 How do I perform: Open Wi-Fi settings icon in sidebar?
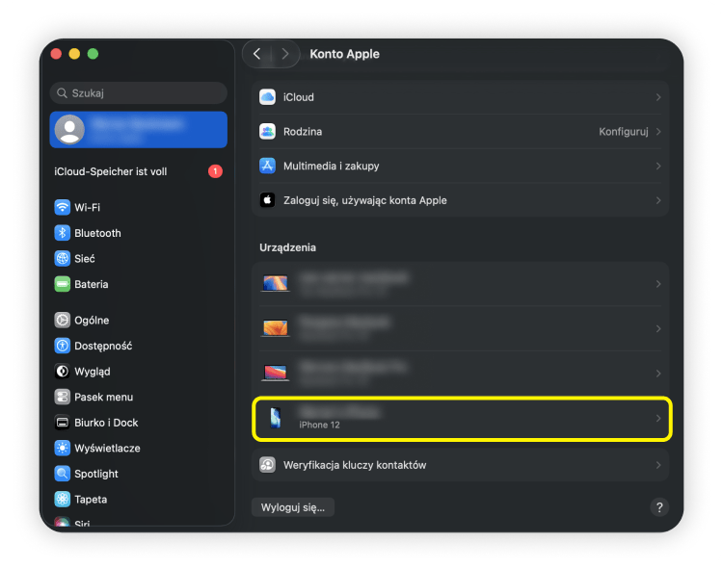(63, 207)
